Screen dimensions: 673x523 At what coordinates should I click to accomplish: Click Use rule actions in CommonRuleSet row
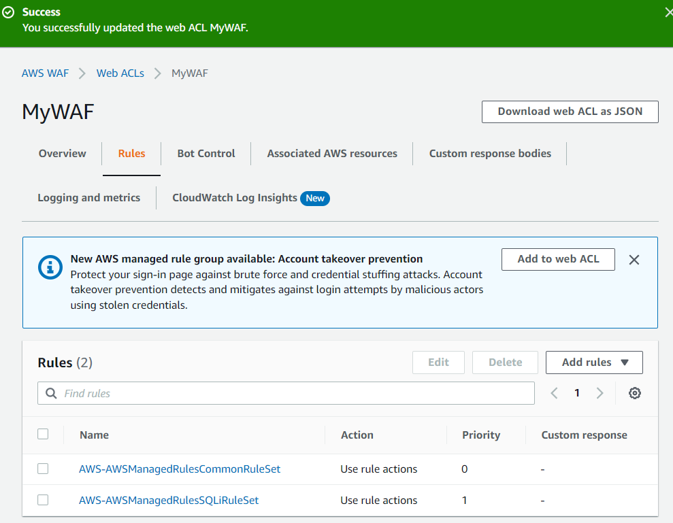tap(378, 469)
